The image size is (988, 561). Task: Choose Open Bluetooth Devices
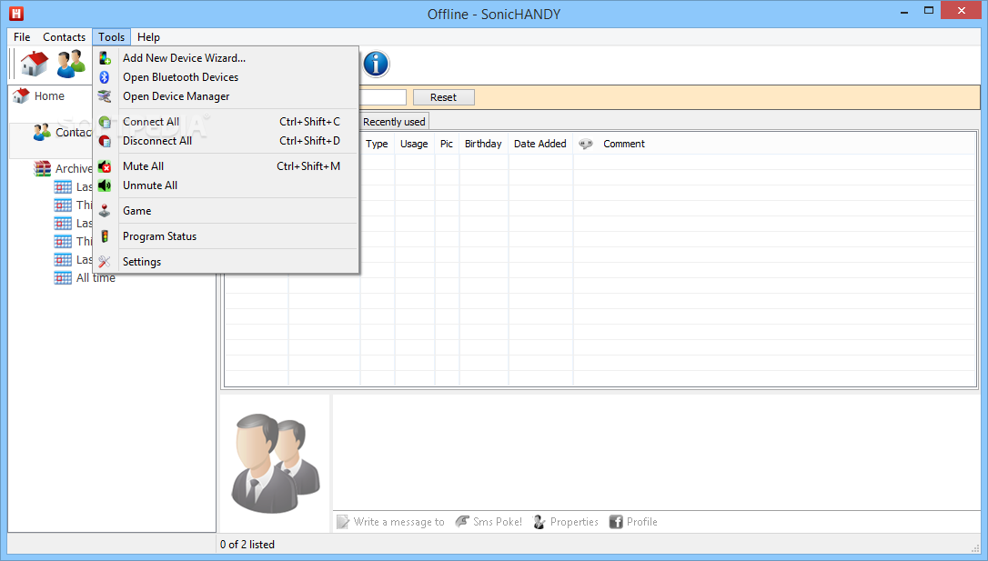click(x=226, y=76)
